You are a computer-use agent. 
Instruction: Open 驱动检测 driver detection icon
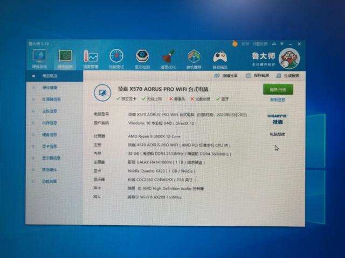(x=142, y=58)
